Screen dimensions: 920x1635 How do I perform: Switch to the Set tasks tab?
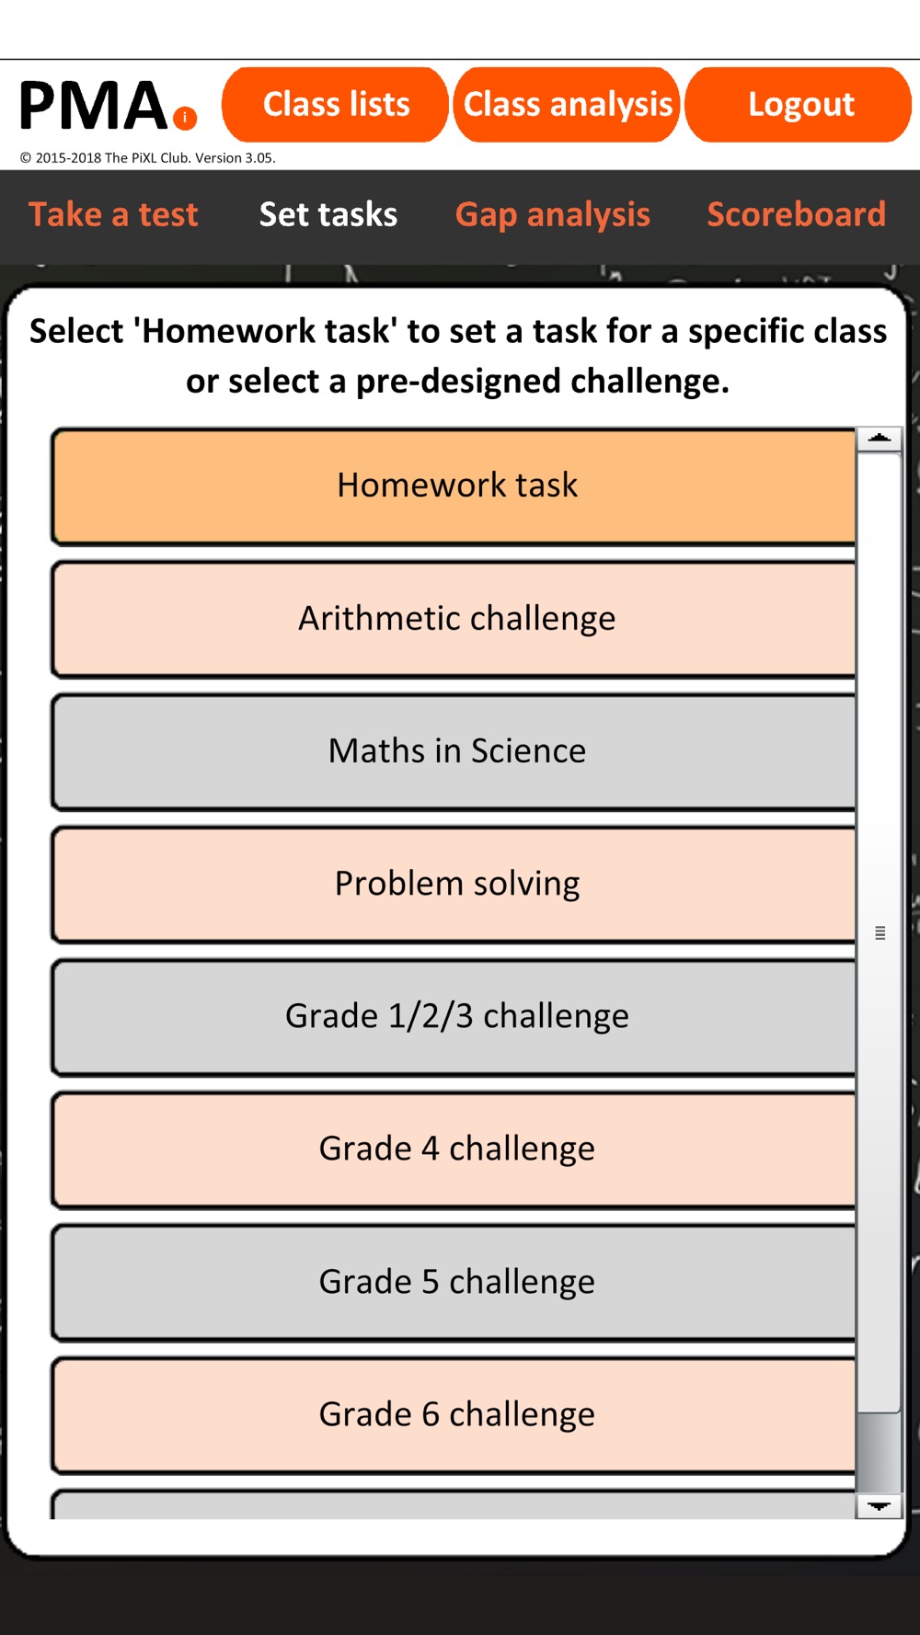click(328, 215)
